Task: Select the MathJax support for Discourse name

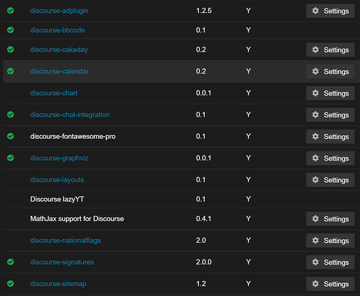Action: 77,219
